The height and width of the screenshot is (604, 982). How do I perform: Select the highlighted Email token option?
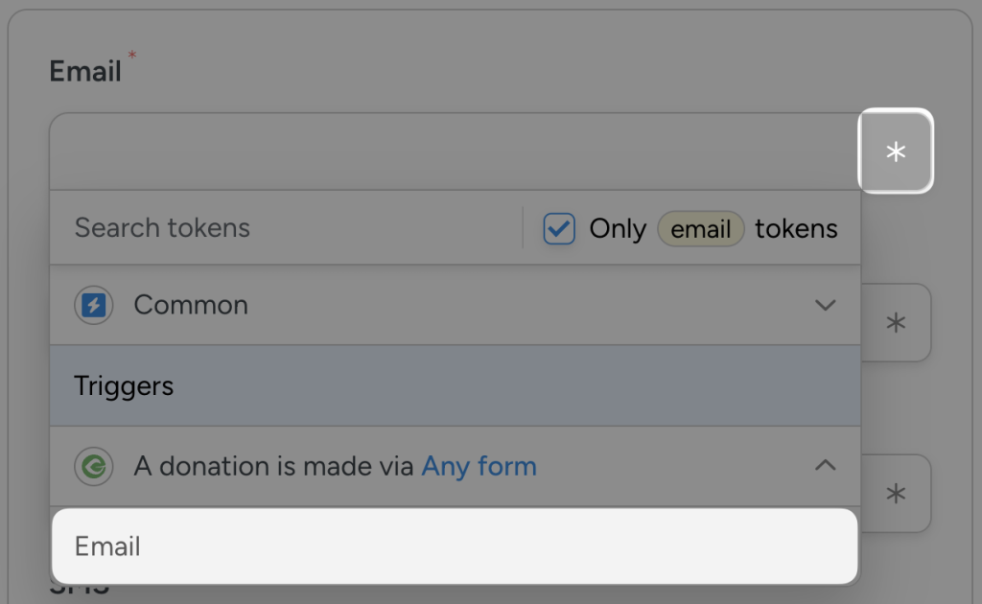click(x=456, y=546)
